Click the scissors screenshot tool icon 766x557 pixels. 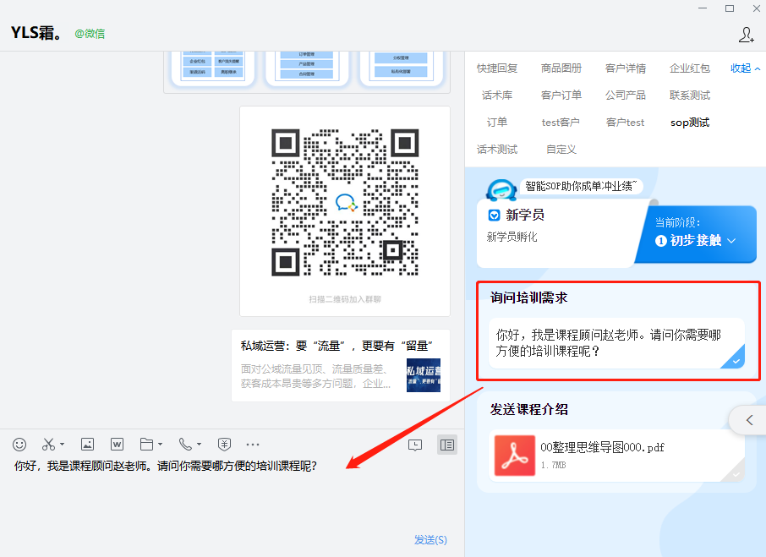[x=48, y=444]
